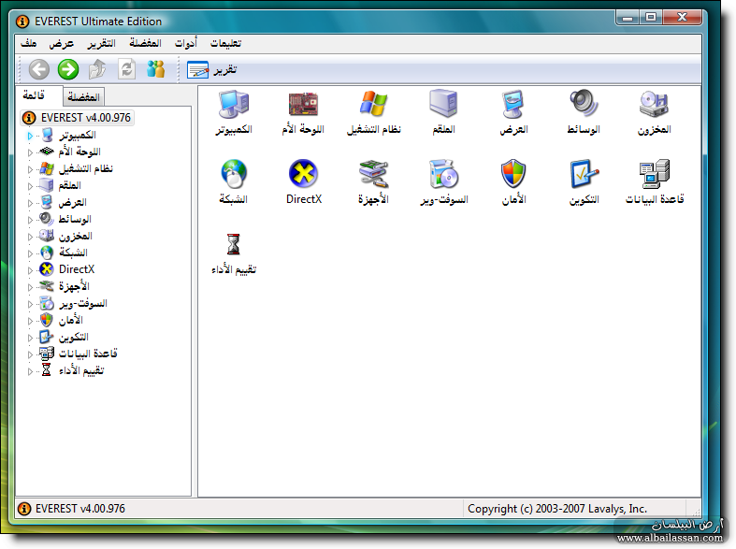Click Copyright (c) 2003-2007 Lavalys status text
The image size is (736, 549).
click(x=557, y=509)
